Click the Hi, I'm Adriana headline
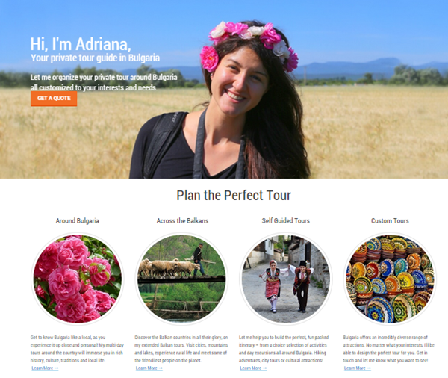This screenshot has height=378, width=448. [x=81, y=44]
